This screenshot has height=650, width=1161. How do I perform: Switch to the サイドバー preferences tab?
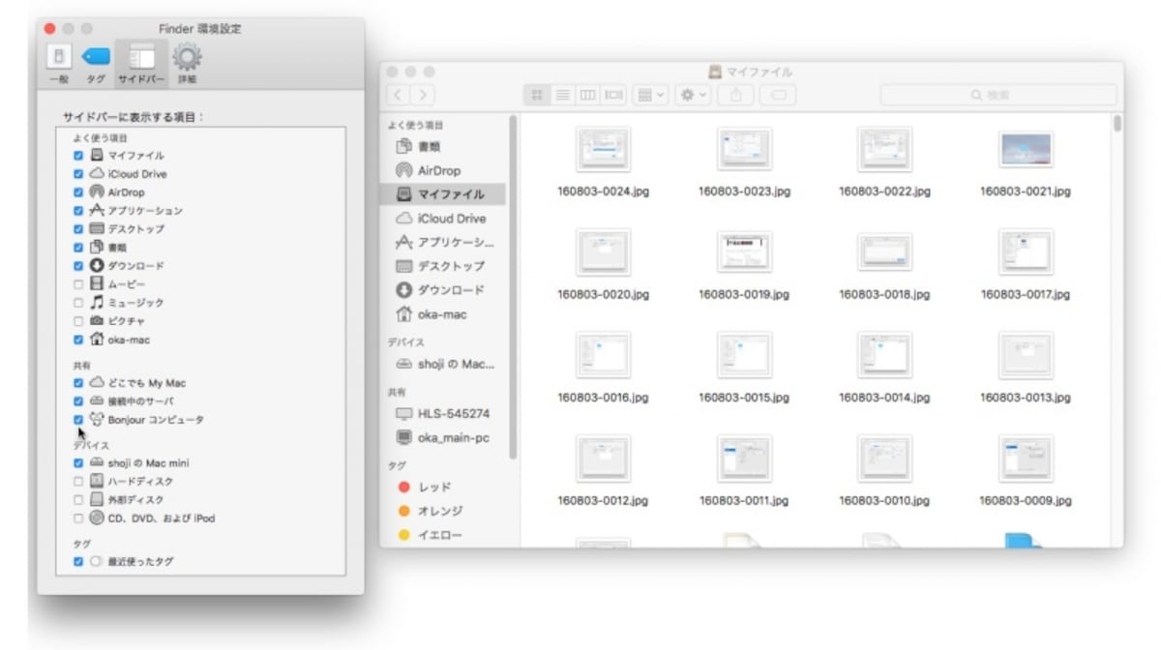coord(141,64)
